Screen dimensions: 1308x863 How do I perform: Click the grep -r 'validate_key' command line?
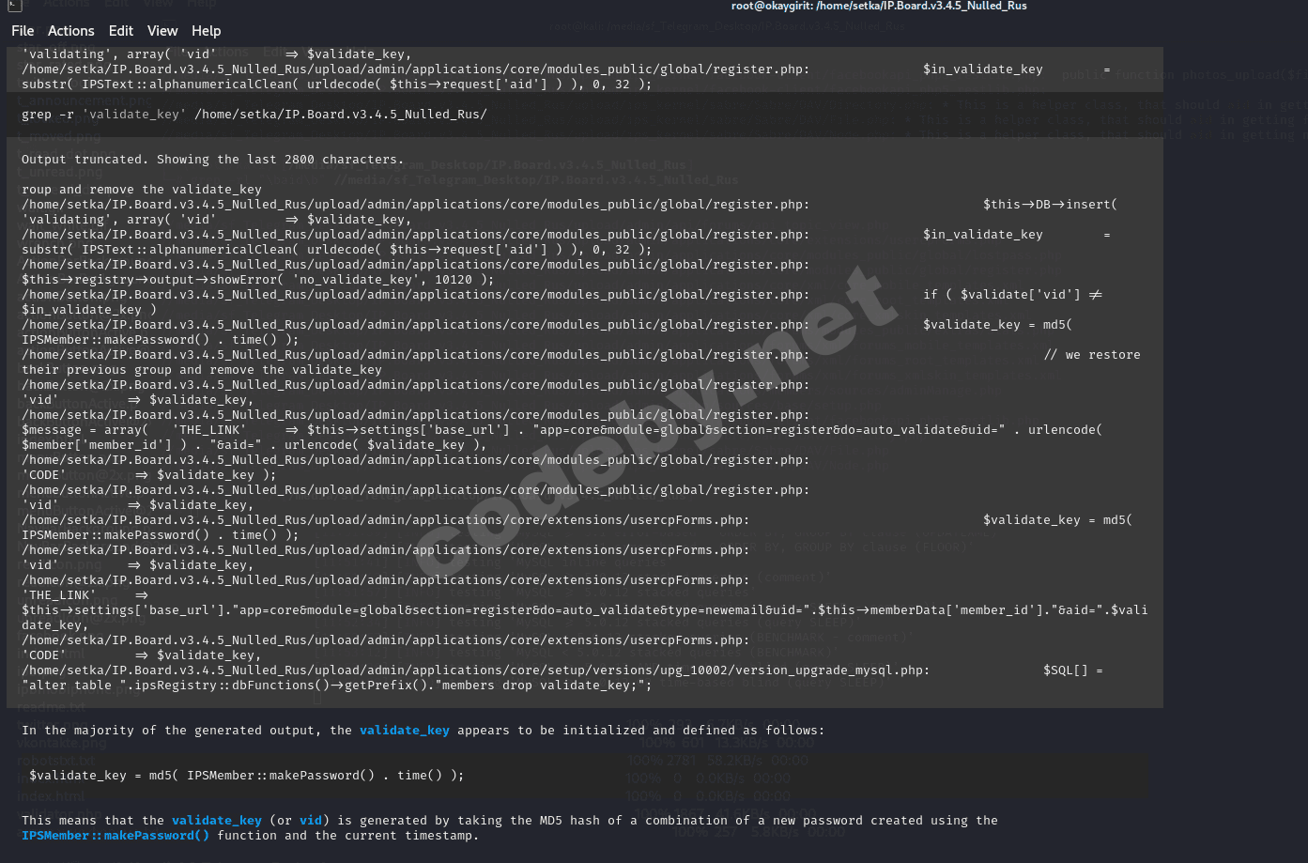coord(254,115)
